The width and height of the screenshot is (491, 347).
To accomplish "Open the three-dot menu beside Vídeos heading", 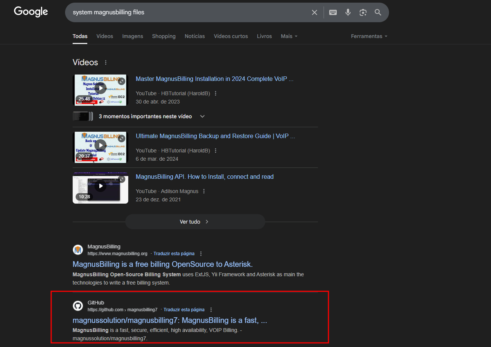I will [106, 62].
